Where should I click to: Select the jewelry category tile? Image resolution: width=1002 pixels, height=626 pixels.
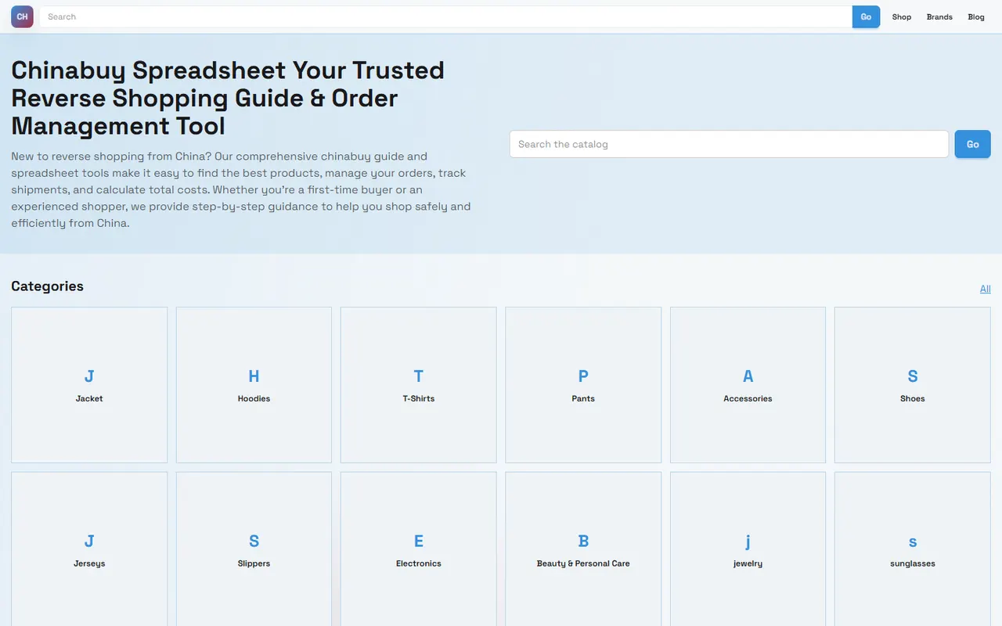(748, 549)
